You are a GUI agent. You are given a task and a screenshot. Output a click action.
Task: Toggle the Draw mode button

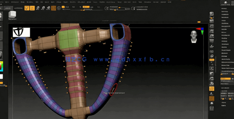(x=32, y=8)
